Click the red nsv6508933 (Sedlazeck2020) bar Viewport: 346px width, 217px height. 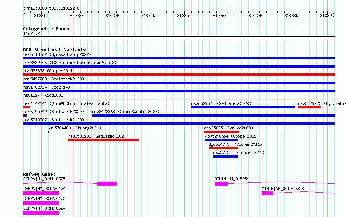pyautogui.click(x=103, y=140)
